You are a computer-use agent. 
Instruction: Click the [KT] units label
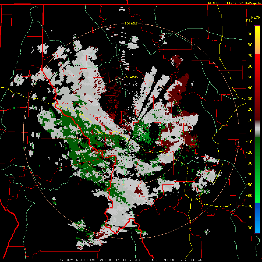pyautogui.click(x=249, y=20)
